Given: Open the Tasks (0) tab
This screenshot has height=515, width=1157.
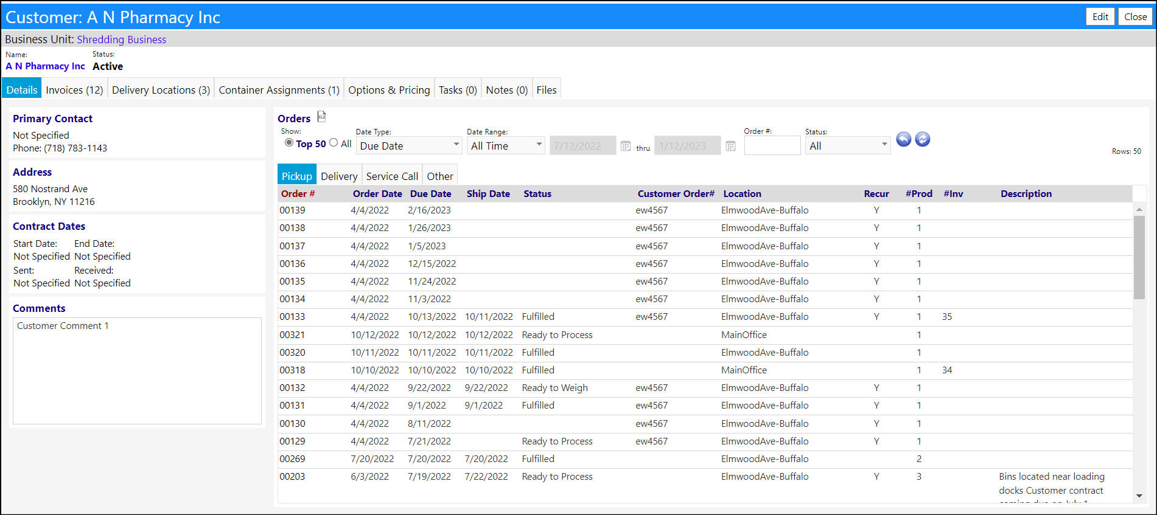Looking at the screenshot, I should (458, 89).
